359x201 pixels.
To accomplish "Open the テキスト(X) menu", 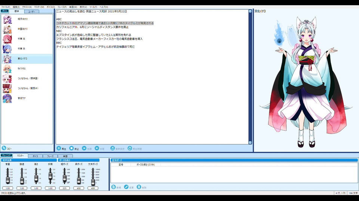I will point(27,7).
